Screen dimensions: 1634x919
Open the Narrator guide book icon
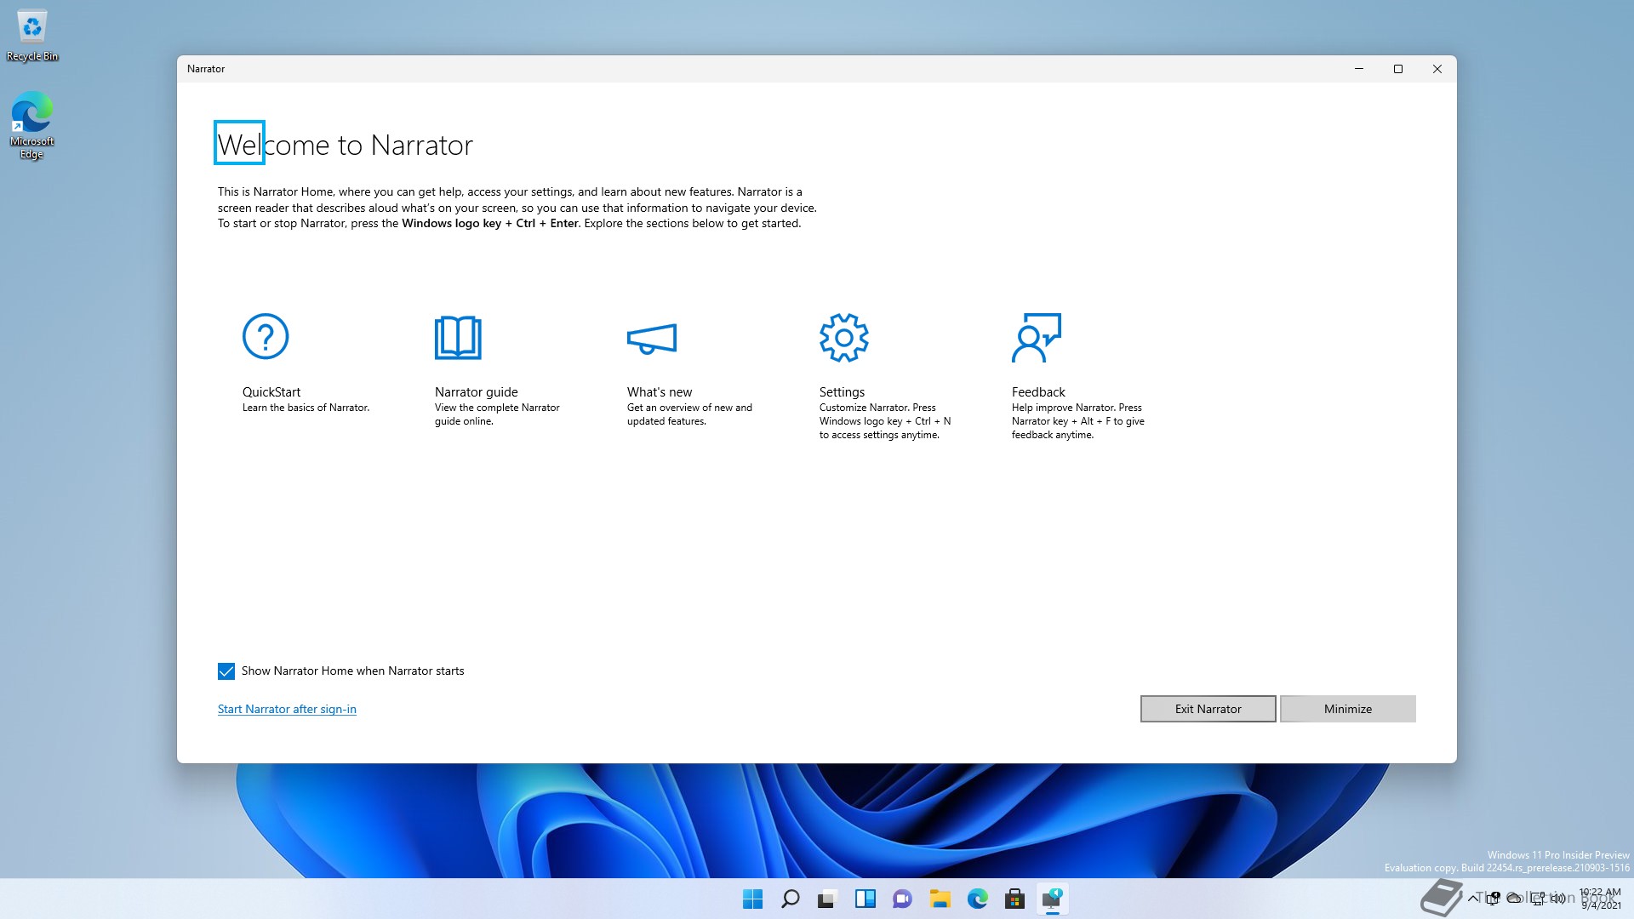458,337
